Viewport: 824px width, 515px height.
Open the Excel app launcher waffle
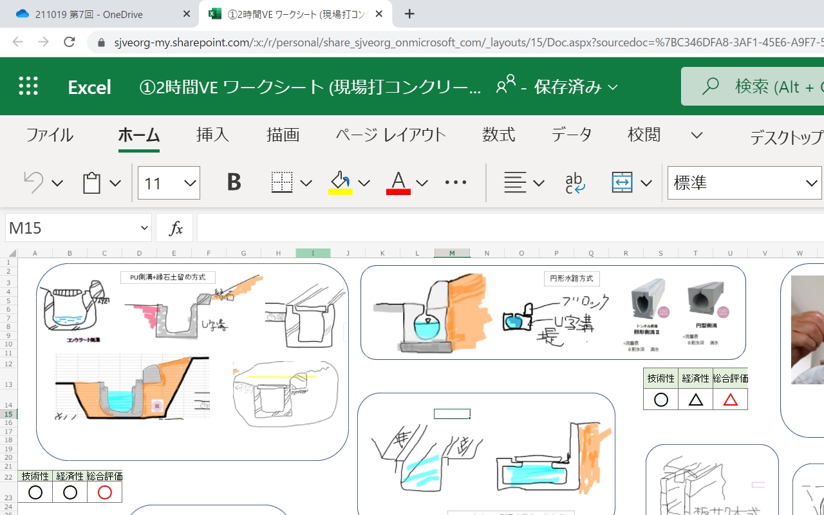coord(28,86)
